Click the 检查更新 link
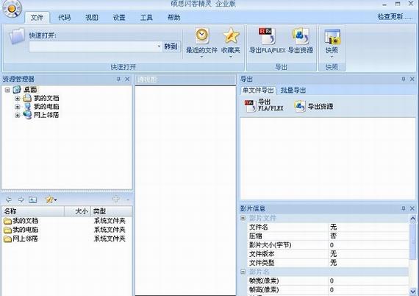This screenshot has width=419, height=296. click(x=395, y=17)
